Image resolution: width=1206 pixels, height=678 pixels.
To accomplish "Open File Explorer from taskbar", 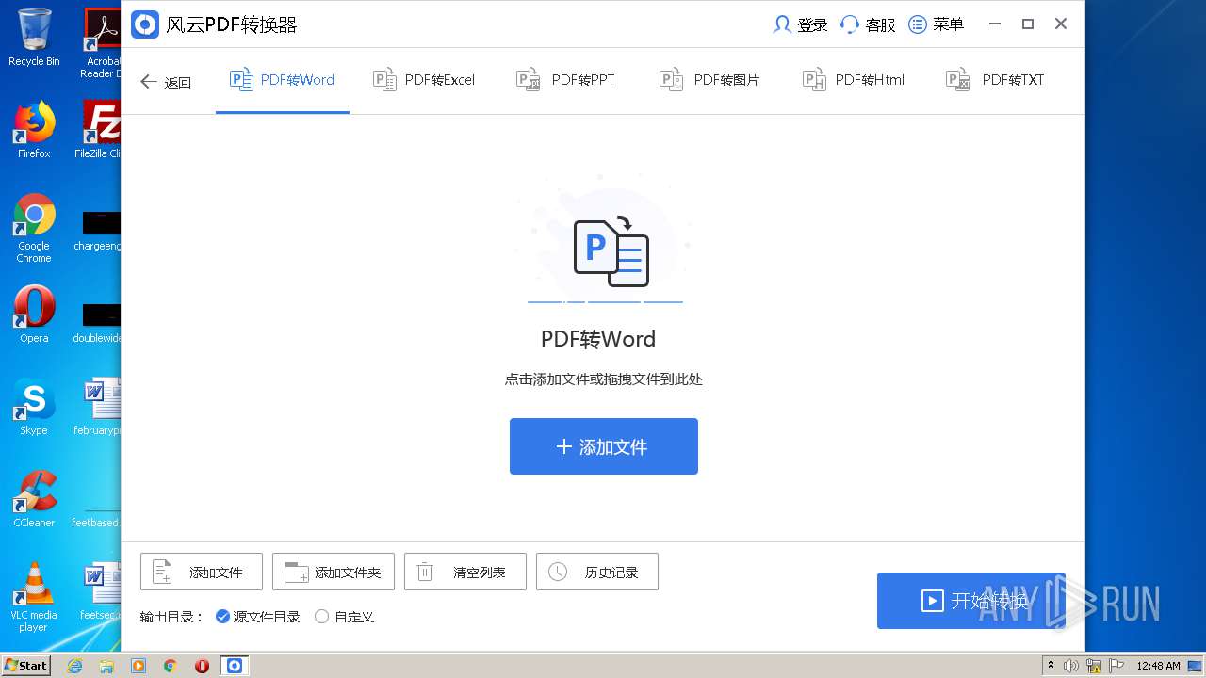I will [106, 666].
